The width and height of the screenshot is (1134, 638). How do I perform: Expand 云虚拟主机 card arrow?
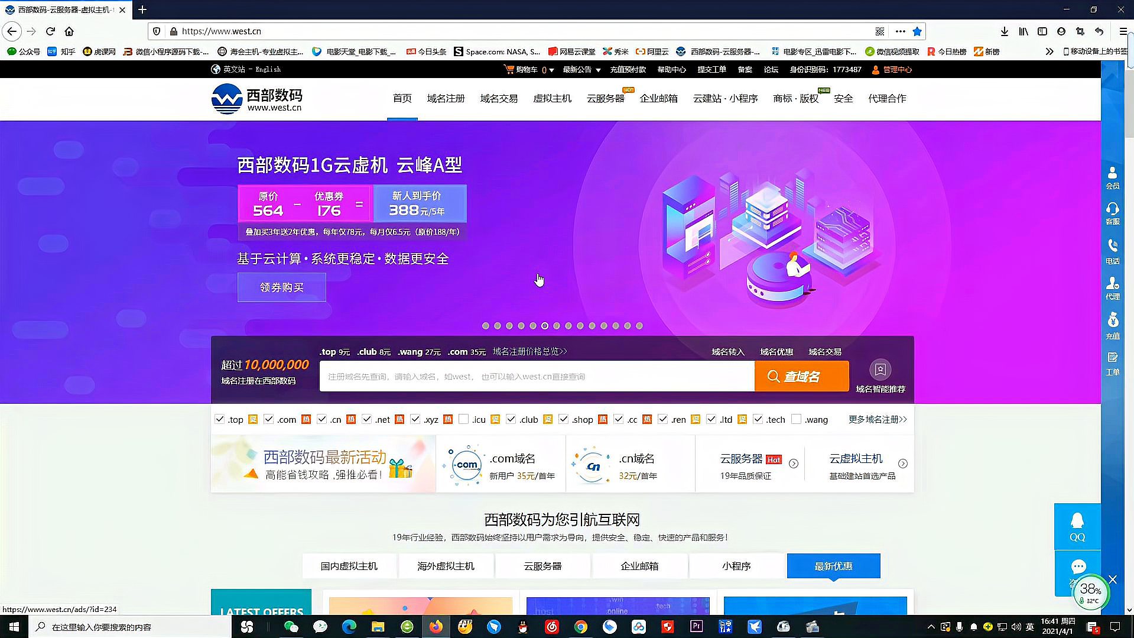click(902, 464)
